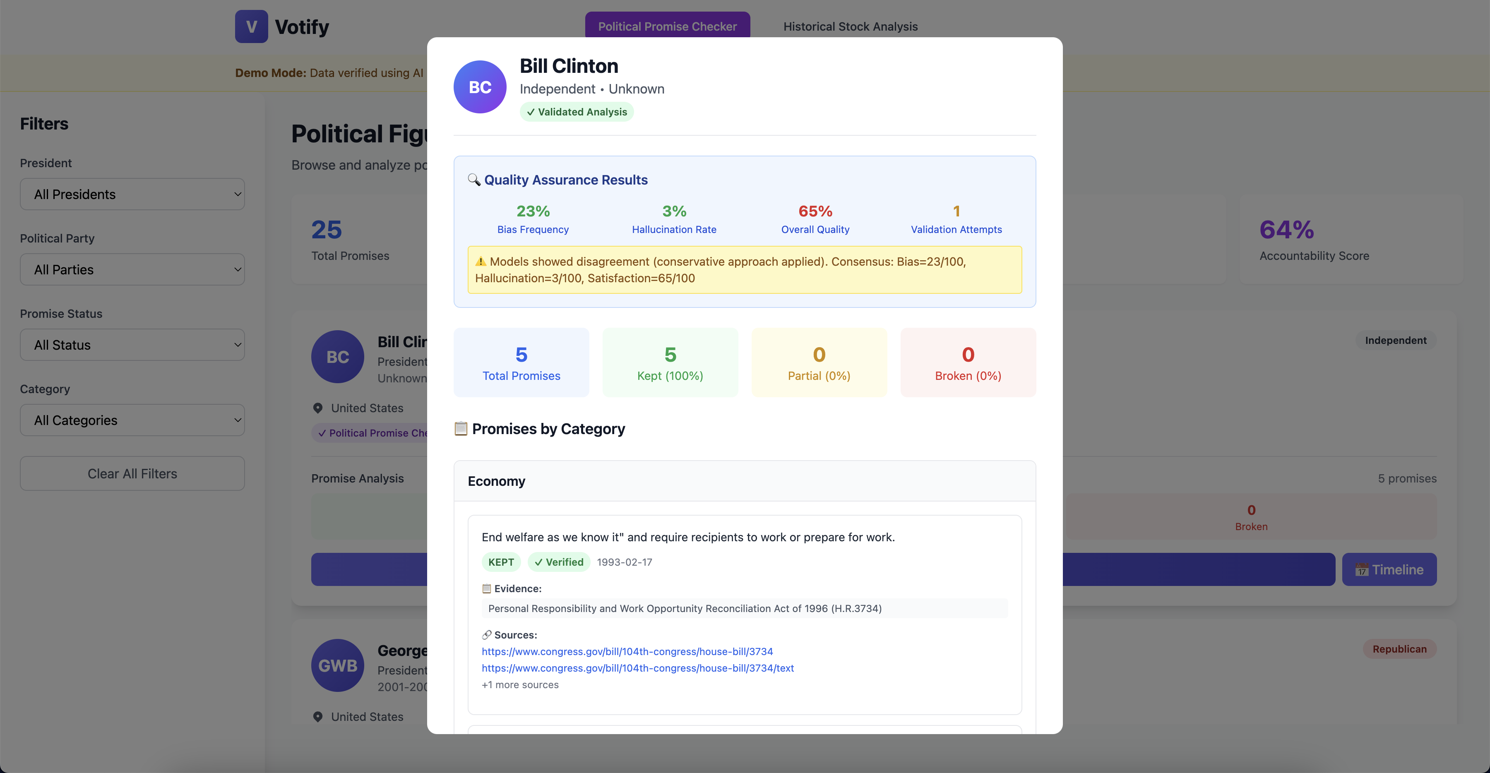Screen dimensions: 1490x773
Task: Open the congress.gov house-bill/3734 link
Action: pos(627,652)
